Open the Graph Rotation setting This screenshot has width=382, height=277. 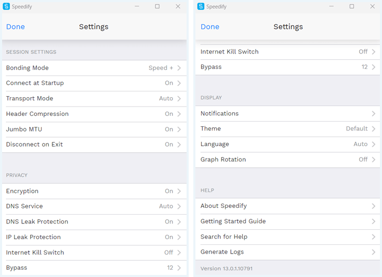coord(287,160)
